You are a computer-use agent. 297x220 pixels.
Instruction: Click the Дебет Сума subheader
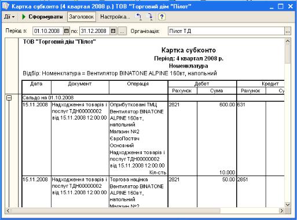pyautogui.click(x=217, y=91)
